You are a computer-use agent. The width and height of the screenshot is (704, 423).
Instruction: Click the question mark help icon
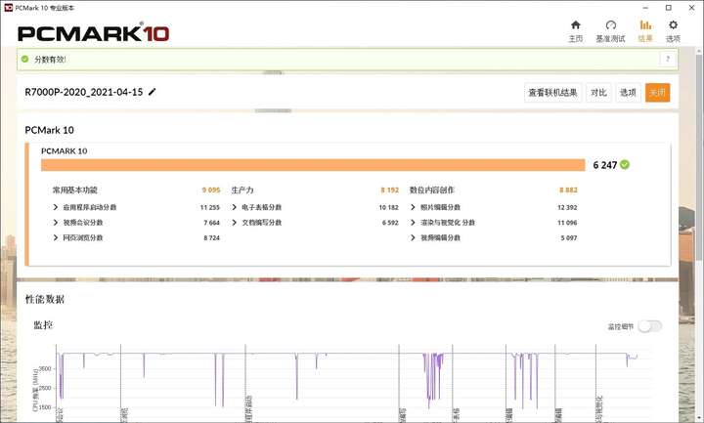pos(668,59)
